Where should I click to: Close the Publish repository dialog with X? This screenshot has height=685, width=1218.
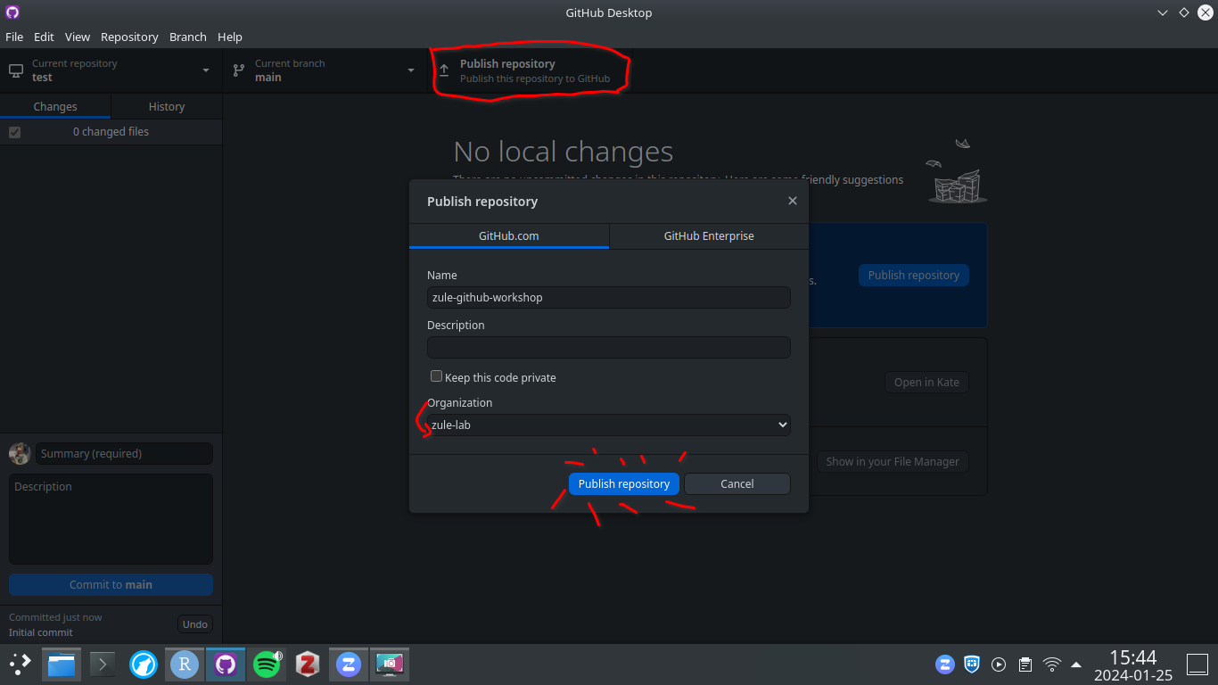pyautogui.click(x=792, y=201)
